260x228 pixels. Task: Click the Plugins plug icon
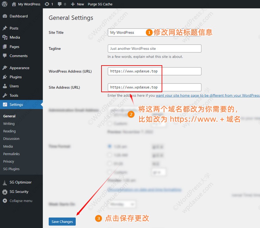click(x=5, y=77)
